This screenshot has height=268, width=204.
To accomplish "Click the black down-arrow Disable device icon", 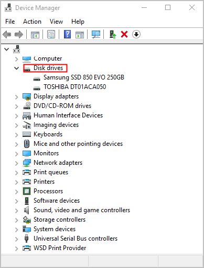I will (136, 34).
